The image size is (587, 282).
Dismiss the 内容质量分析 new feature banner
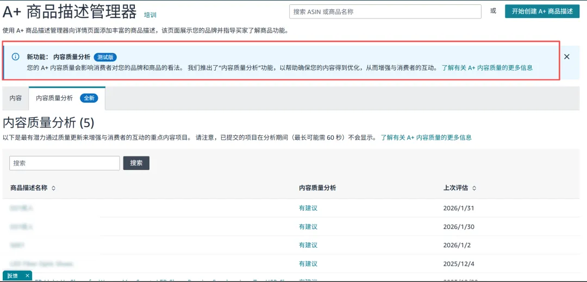(566, 57)
